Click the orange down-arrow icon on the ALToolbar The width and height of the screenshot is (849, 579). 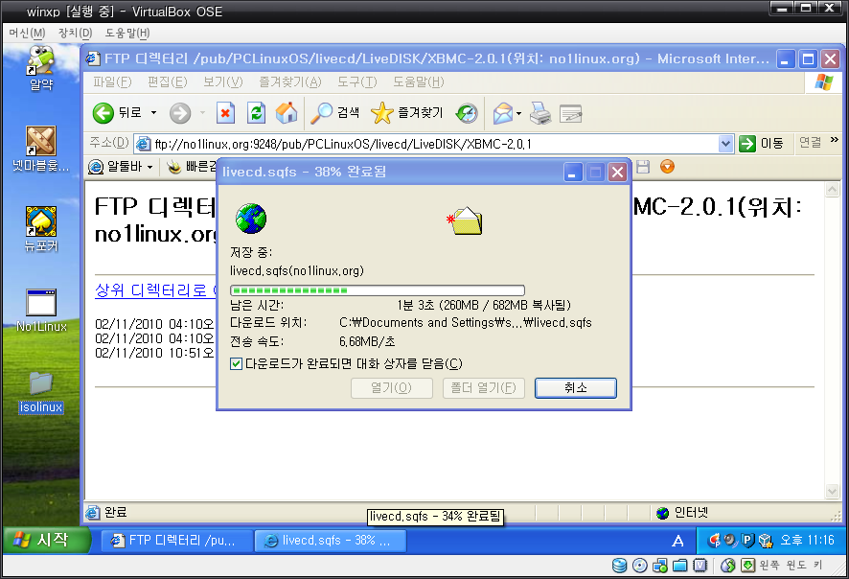point(667,166)
